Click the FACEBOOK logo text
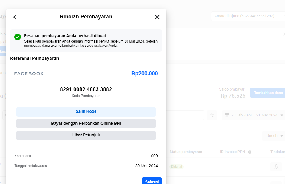This screenshot has height=184, width=285. [x=29, y=74]
